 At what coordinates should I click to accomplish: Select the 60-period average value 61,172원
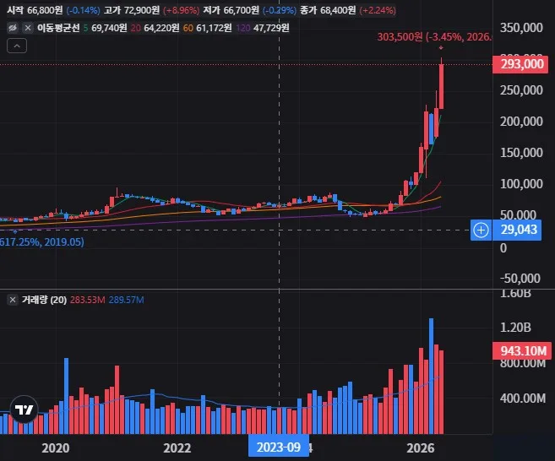tap(208, 28)
